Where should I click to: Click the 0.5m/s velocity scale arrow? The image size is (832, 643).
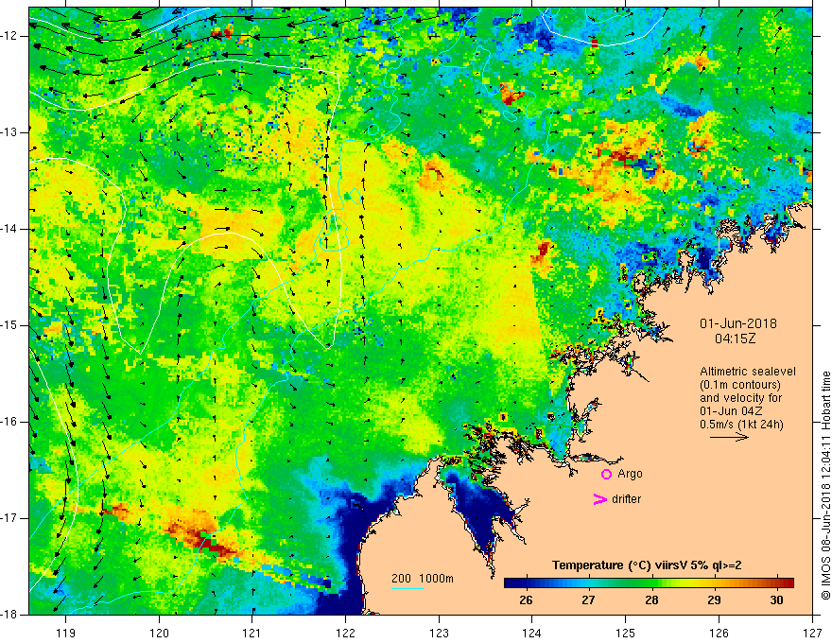729,437
